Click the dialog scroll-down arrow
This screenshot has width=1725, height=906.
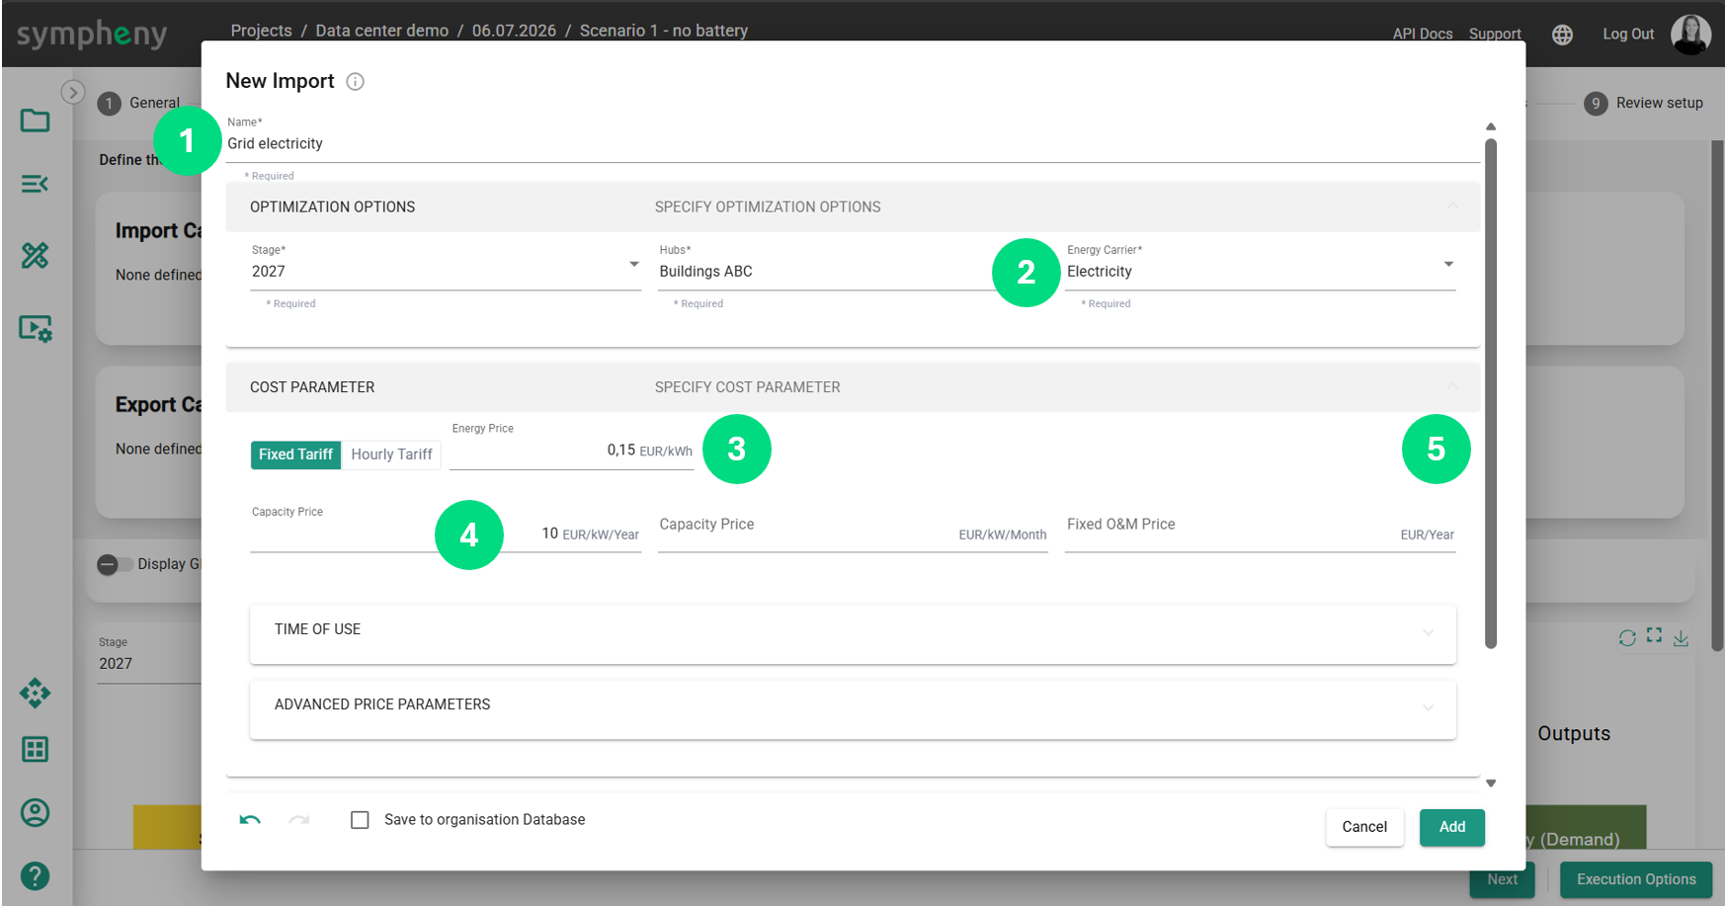(x=1490, y=783)
